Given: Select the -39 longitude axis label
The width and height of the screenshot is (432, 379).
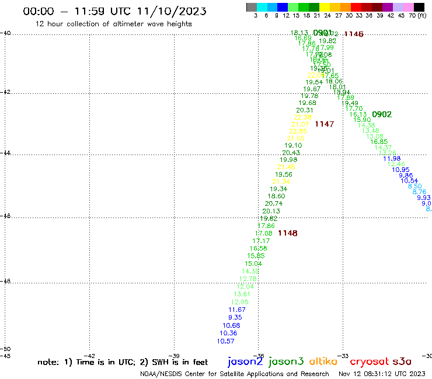Looking at the screenshot, I should coord(174,356).
